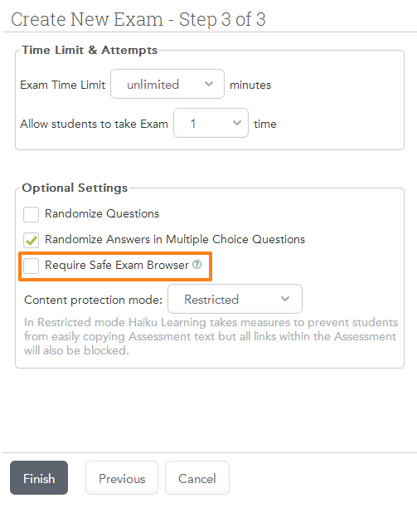Viewport: 417px width, 508px height.
Task: Click the Exam Time Limit label
Action: (63, 85)
